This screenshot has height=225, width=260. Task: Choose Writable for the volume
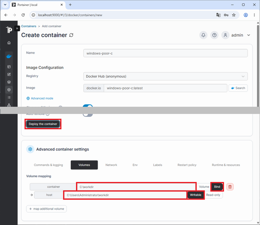tap(195, 195)
